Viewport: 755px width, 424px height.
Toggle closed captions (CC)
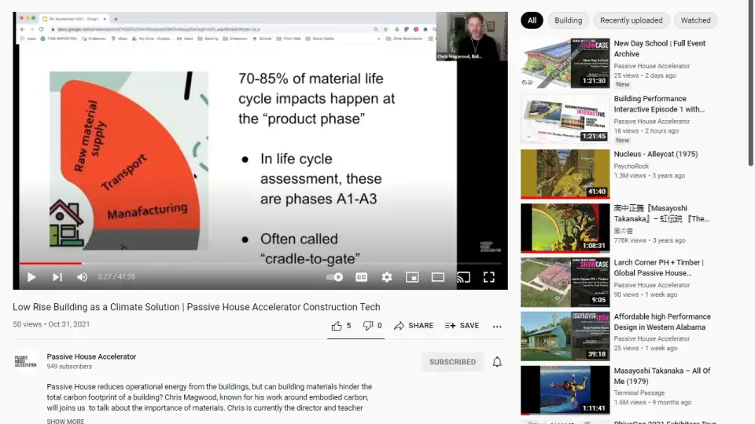[x=361, y=277]
